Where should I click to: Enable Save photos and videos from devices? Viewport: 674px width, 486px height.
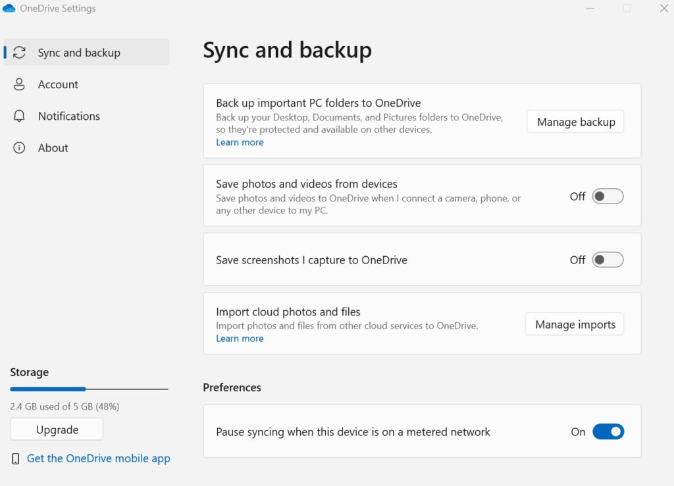click(608, 196)
